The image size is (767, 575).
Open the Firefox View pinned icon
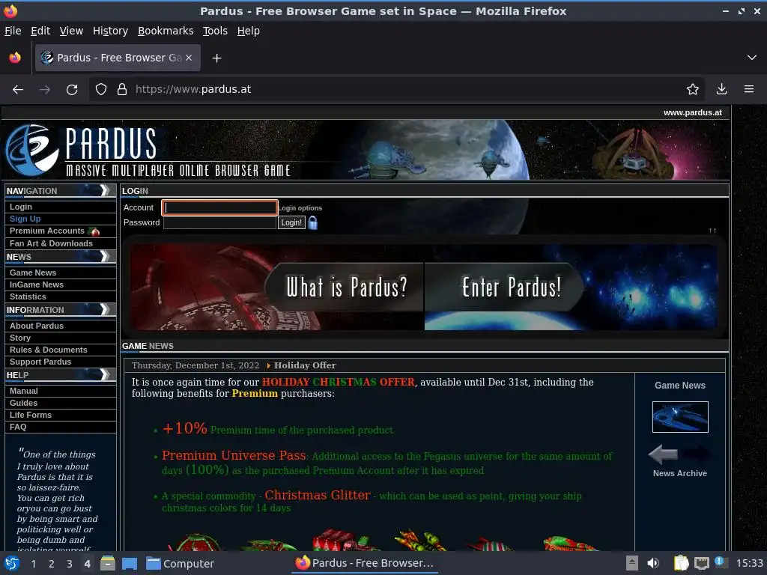15,58
